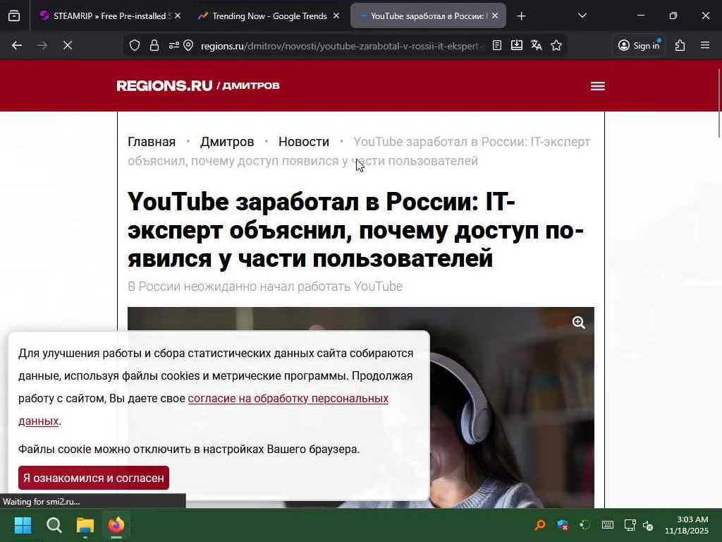Click Sign in account button

click(x=639, y=45)
